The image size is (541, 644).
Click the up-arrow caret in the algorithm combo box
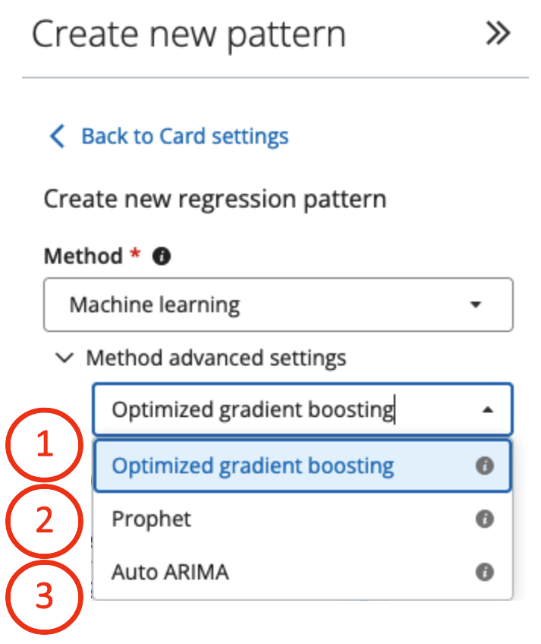pyautogui.click(x=487, y=410)
